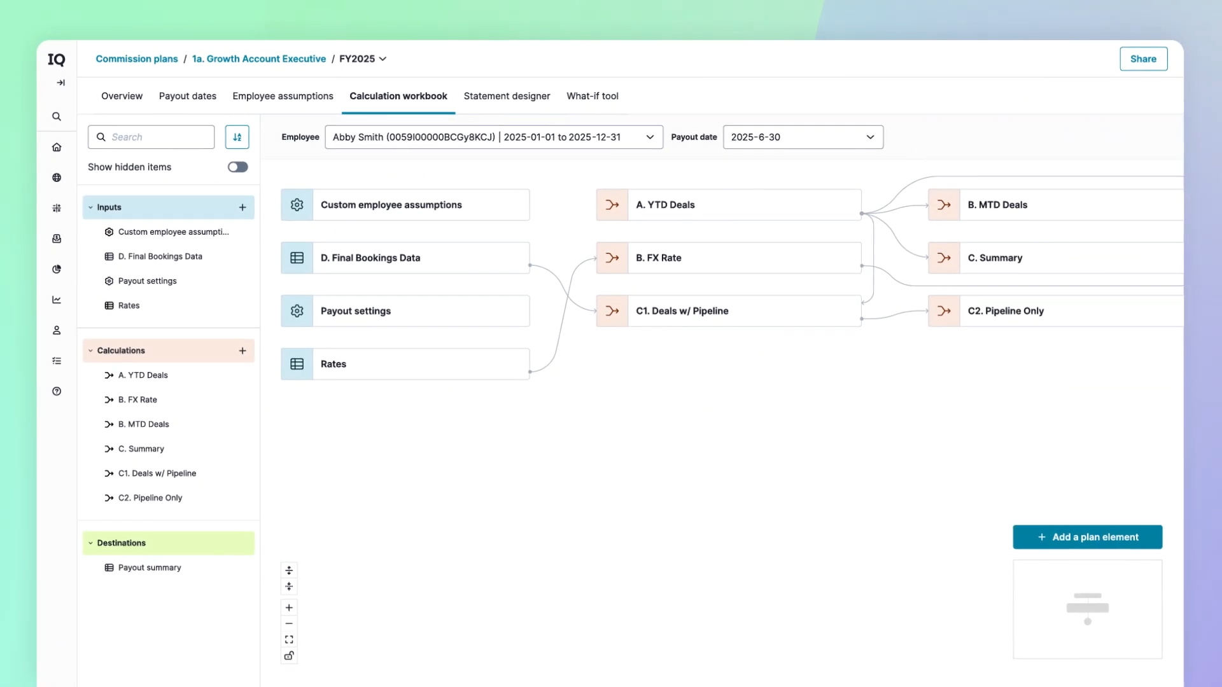1222x687 pixels.
Task: Click the Share button
Action: (1144, 59)
